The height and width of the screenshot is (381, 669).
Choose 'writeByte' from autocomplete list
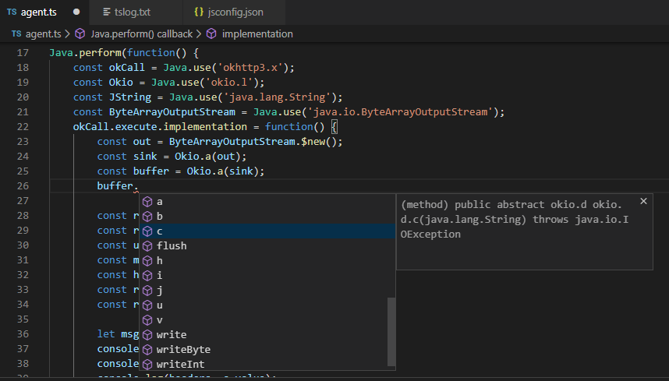coord(267,350)
